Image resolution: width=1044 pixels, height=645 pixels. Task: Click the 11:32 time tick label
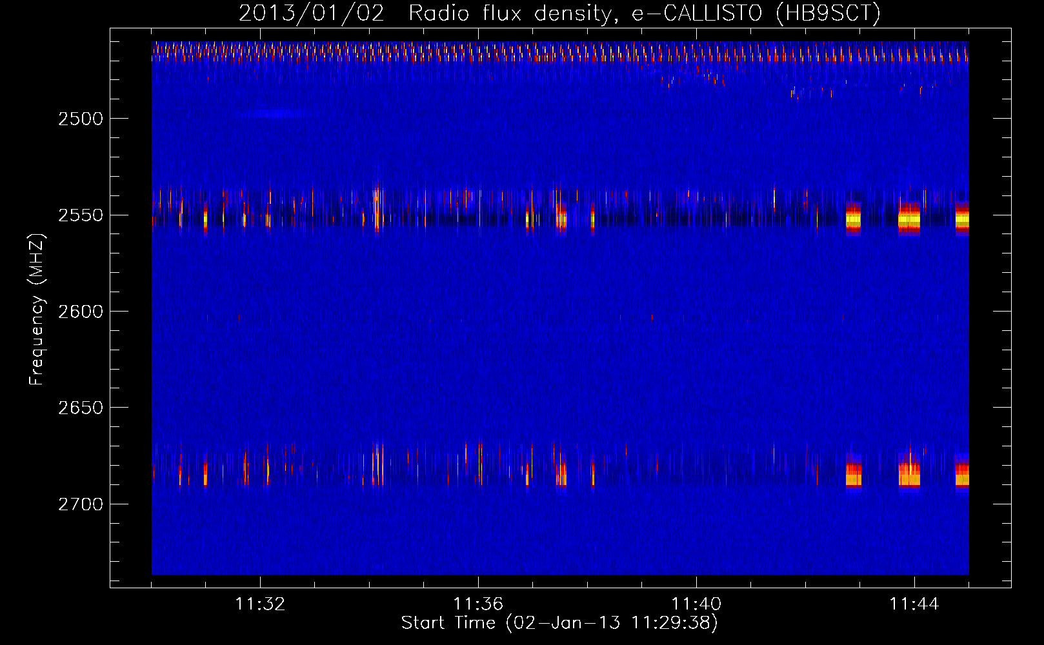point(261,604)
